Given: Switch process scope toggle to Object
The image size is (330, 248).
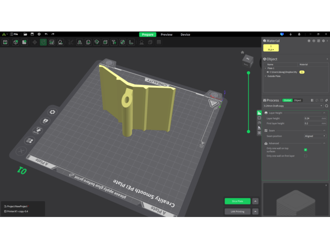Looking at the screenshot, I should (297, 100).
